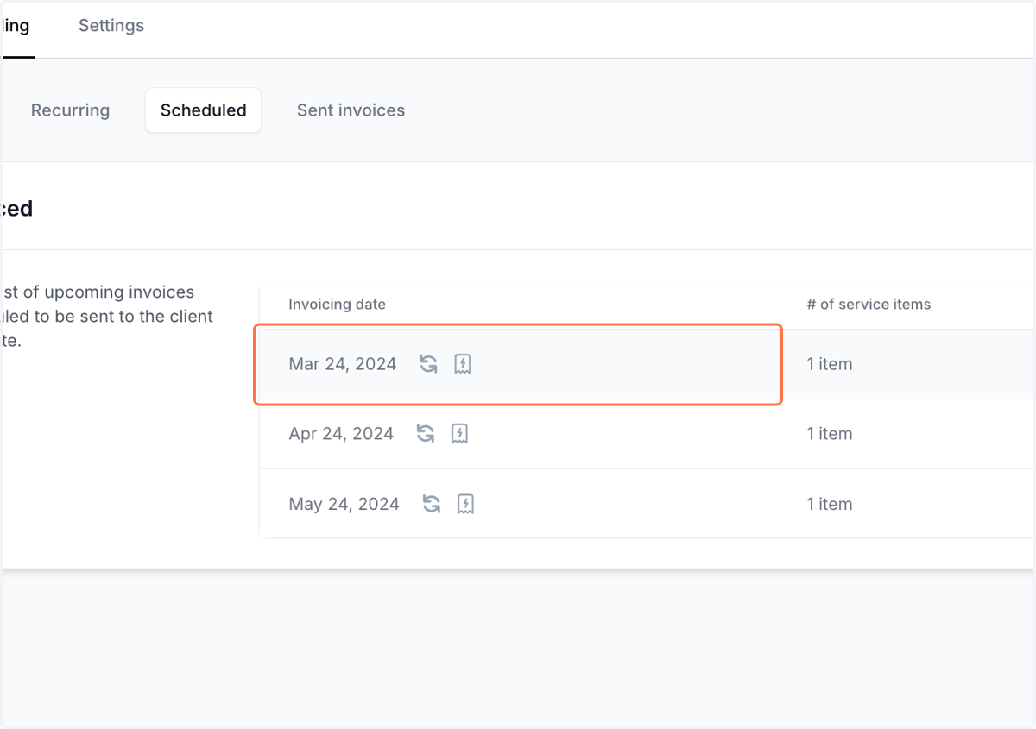Click the invoice receipt icon beside Apr 24, 2024
Screen dimensions: 1036x729
click(x=460, y=434)
